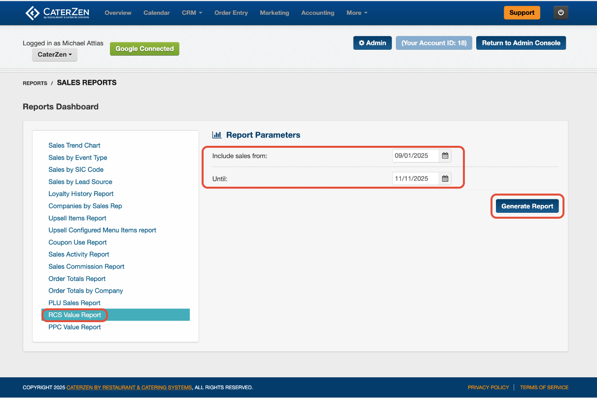Click SALES REPORTS breadcrumb title
The image size is (597, 398).
[87, 83]
